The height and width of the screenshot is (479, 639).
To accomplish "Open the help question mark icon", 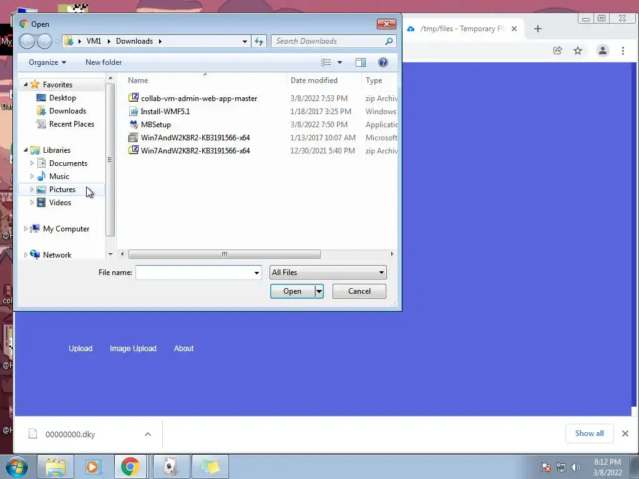I will [x=383, y=62].
